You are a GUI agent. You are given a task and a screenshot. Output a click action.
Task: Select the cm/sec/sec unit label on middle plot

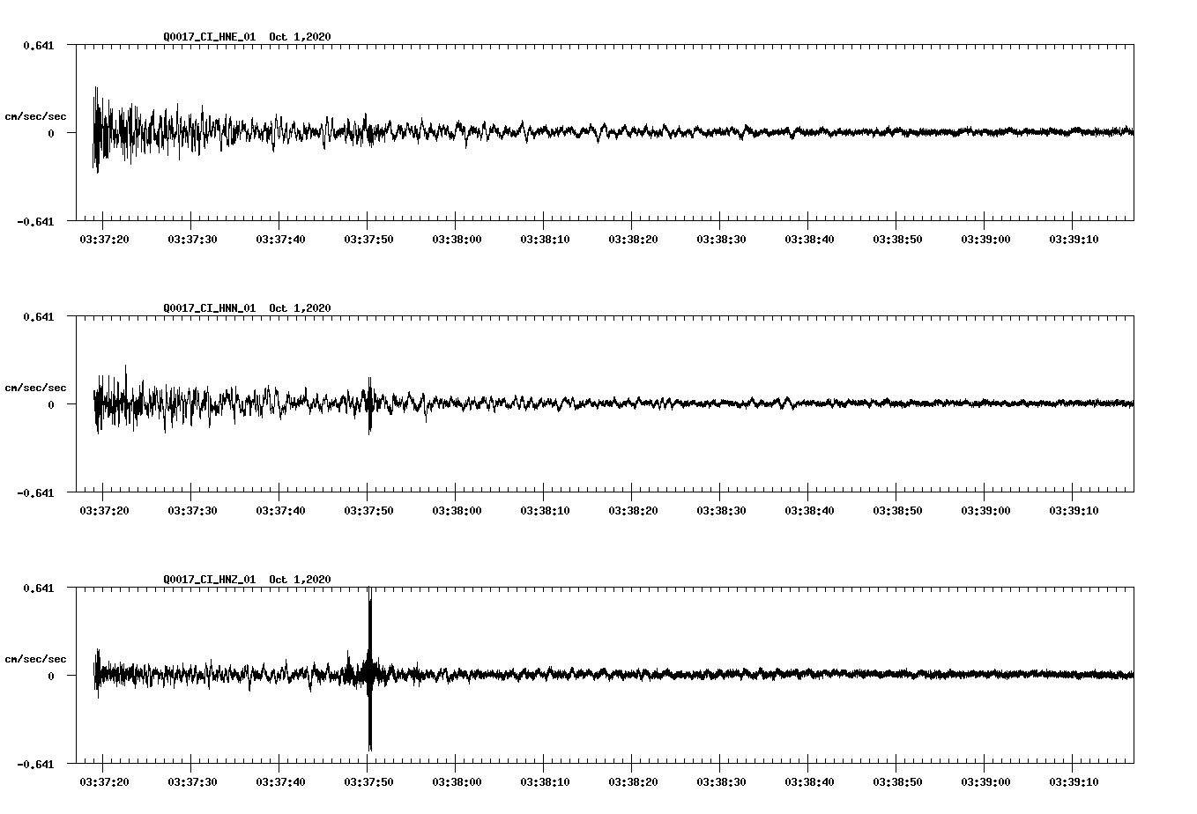(x=36, y=386)
